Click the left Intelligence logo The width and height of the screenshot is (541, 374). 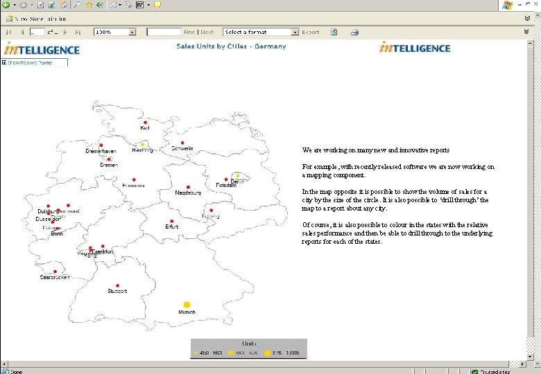42,49
